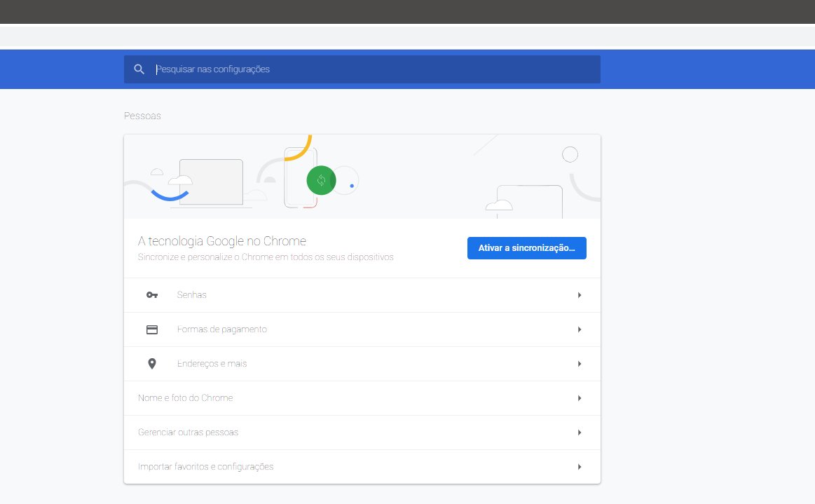Open 'Importar favoritos e configurações'

pyautogui.click(x=206, y=467)
